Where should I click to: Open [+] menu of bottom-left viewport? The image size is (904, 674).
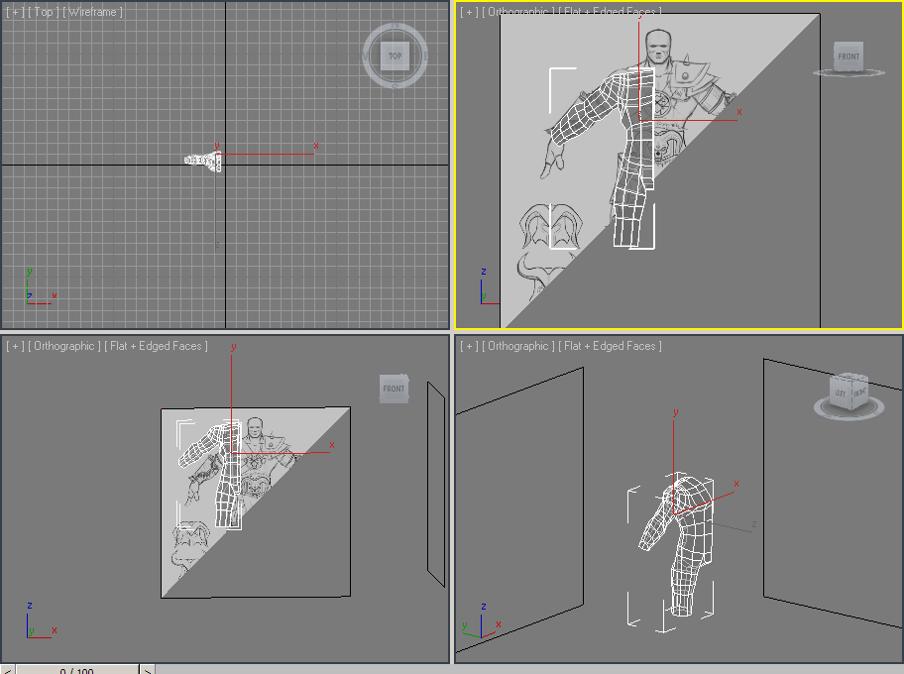(15, 346)
